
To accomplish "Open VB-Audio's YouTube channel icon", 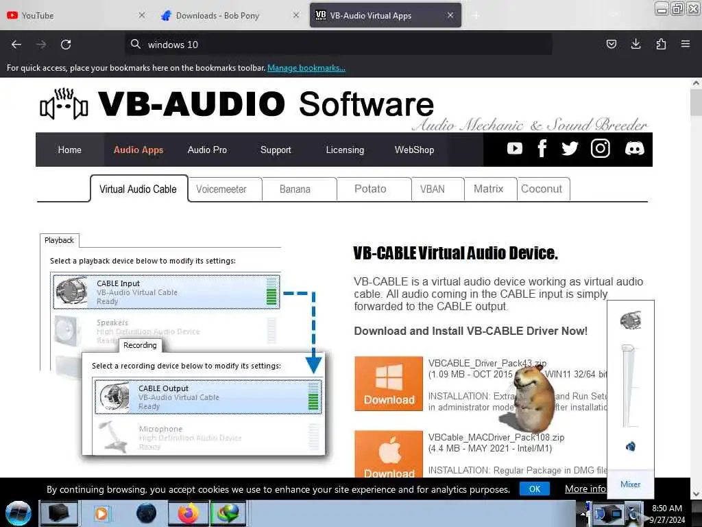I will (514, 148).
